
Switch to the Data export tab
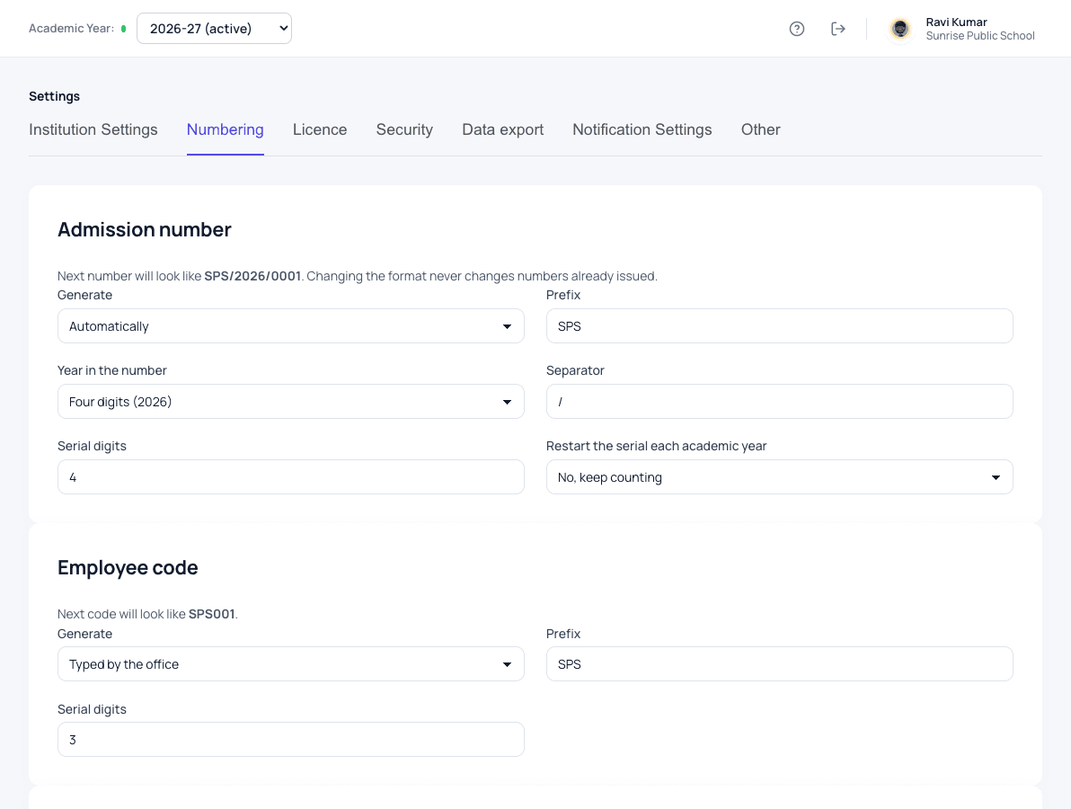click(x=503, y=129)
